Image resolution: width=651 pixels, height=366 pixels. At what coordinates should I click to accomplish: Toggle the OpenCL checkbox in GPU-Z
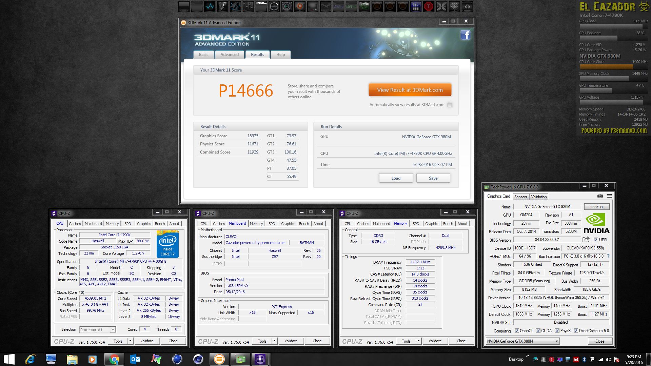pyautogui.click(x=517, y=331)
